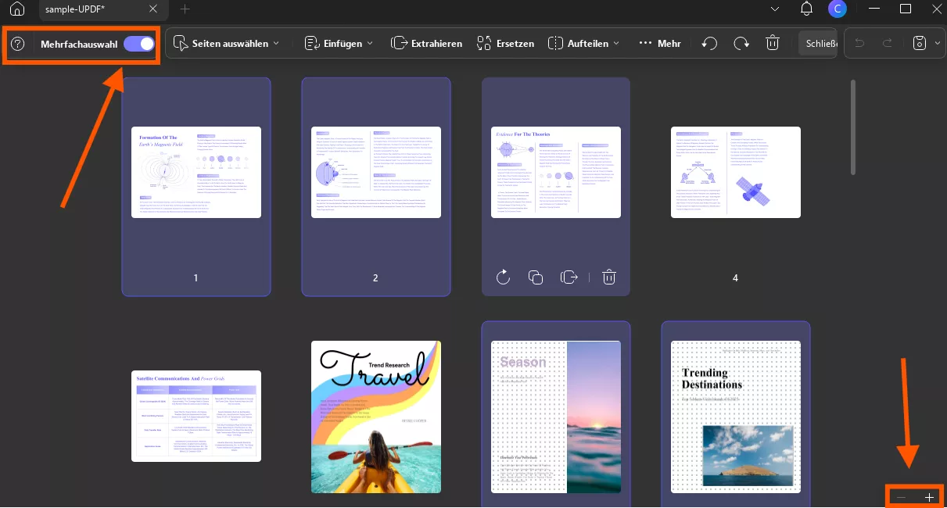Rotate page 3 using its thumbnail icon
This screenshot has height=508, width=947.
503,277
